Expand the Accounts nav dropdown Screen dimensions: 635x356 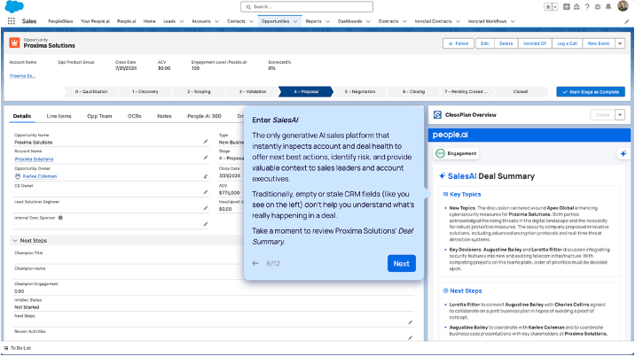[x=217, y=21]
